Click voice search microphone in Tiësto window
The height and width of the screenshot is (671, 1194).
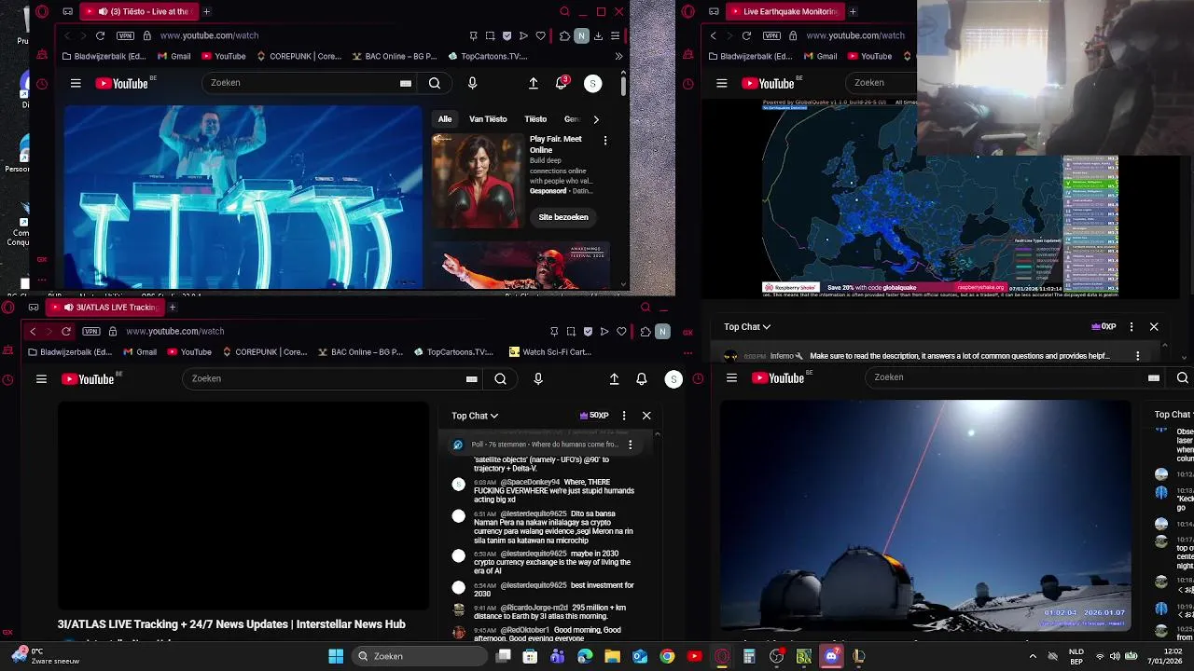pos(472,83)
